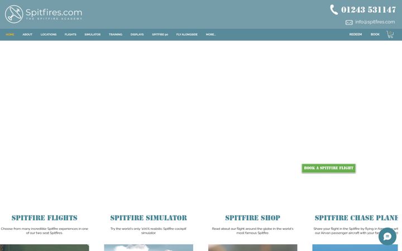Click the Spitfire Flights description text

pos(44,231)
